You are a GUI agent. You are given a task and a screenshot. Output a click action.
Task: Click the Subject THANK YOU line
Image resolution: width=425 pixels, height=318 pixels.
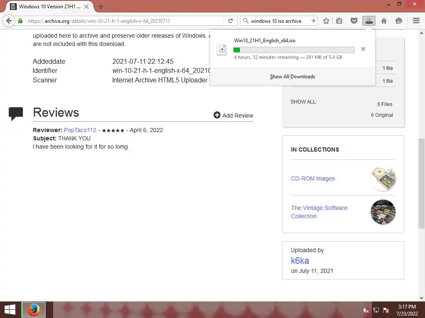click(62, 138)
